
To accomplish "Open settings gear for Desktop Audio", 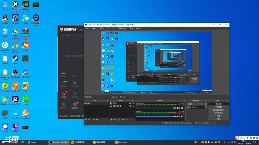I will tap(182, 116).
